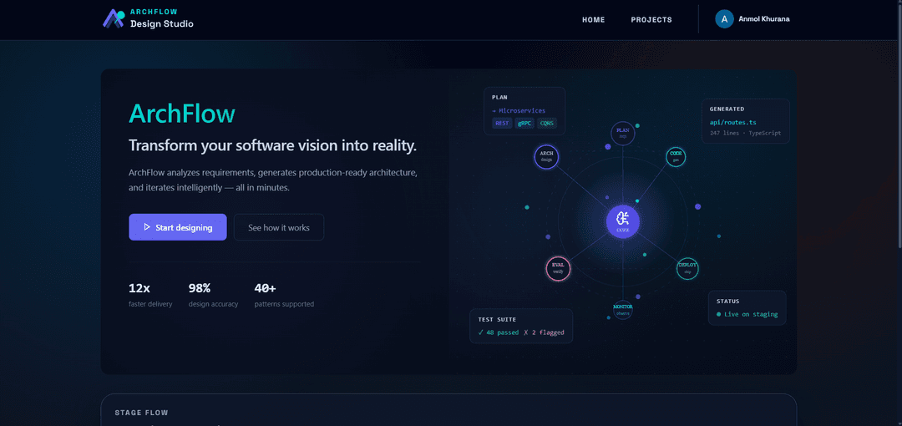Select the EVAL verify node
The image size is (902, 426).
point(558,268)
